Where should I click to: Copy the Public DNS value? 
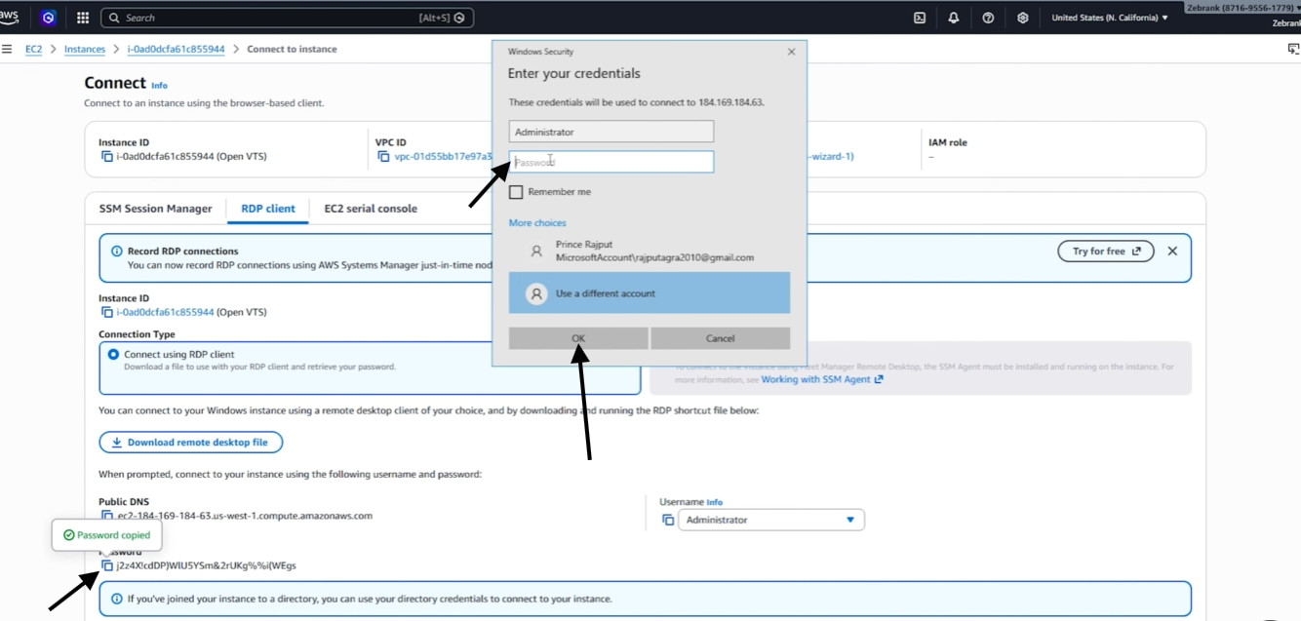click(x=107, y=516)
